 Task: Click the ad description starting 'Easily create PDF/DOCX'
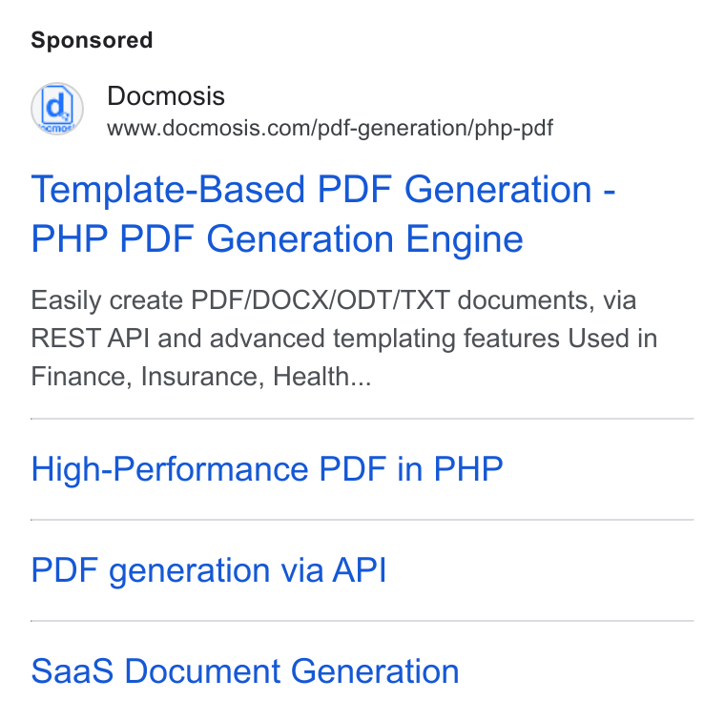[344, 339]
